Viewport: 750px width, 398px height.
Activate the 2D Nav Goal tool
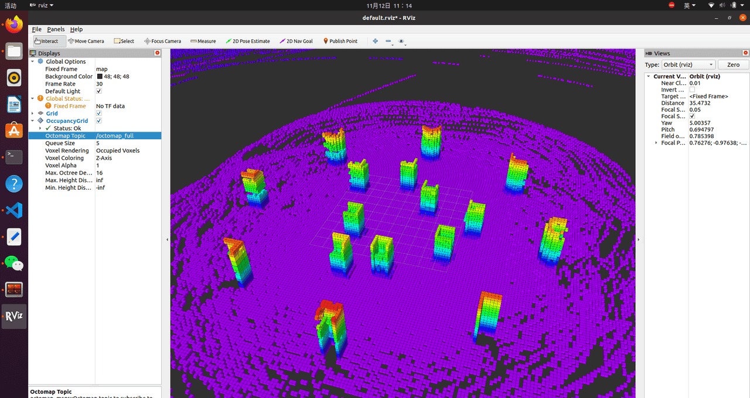[296, 41]
